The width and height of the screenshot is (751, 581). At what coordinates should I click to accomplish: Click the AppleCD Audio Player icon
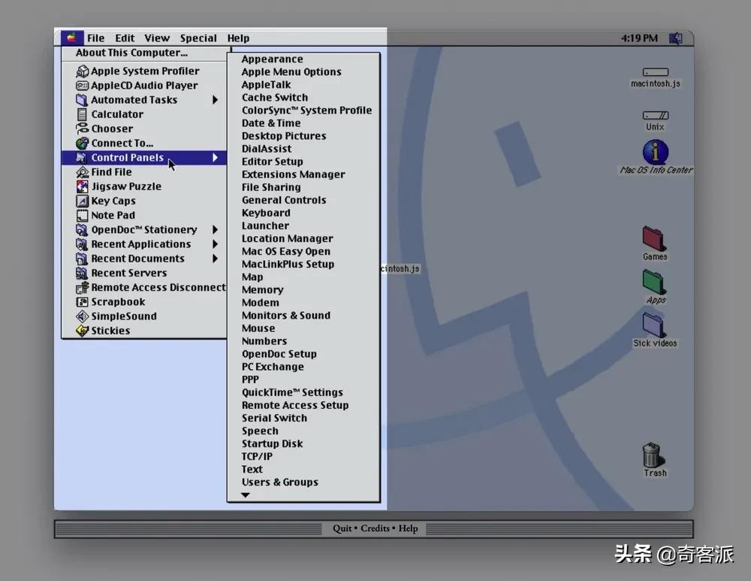(83, 86)
